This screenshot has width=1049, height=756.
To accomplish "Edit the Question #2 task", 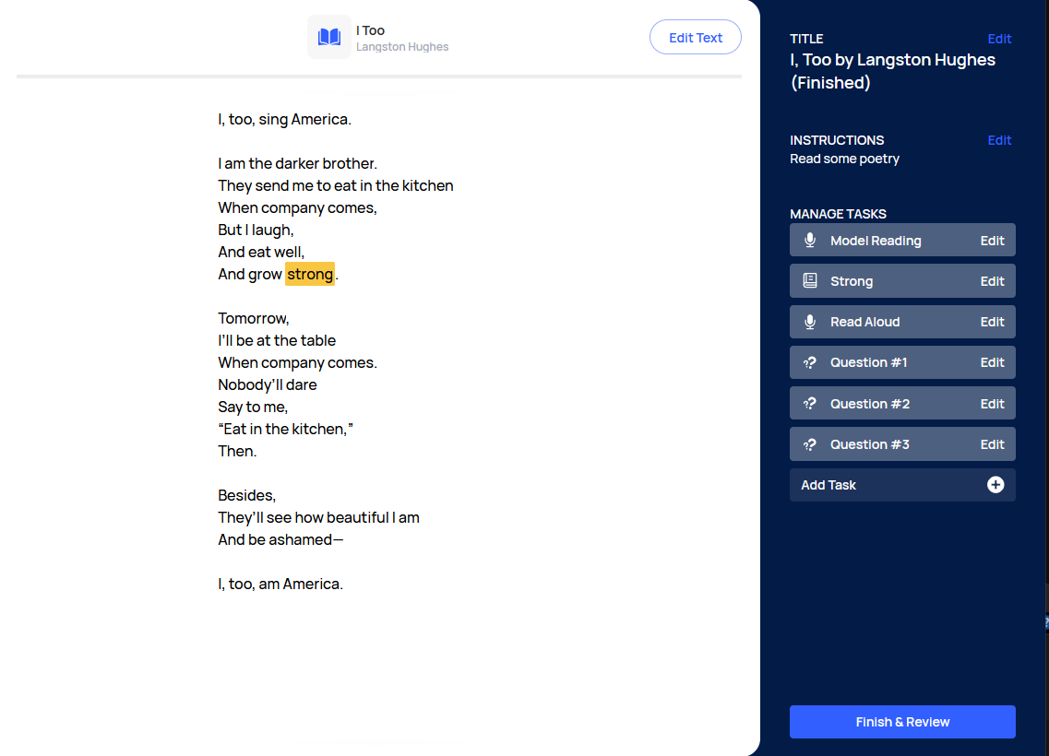I will click(992, 404).
